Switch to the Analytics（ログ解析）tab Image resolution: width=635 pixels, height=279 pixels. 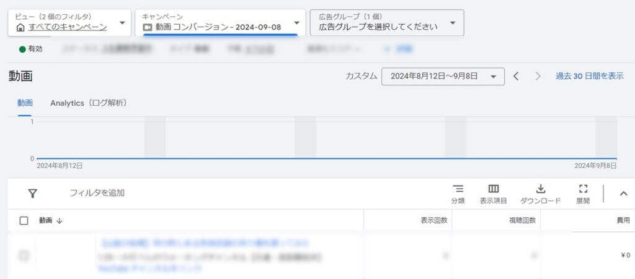(x=89, y=103)
